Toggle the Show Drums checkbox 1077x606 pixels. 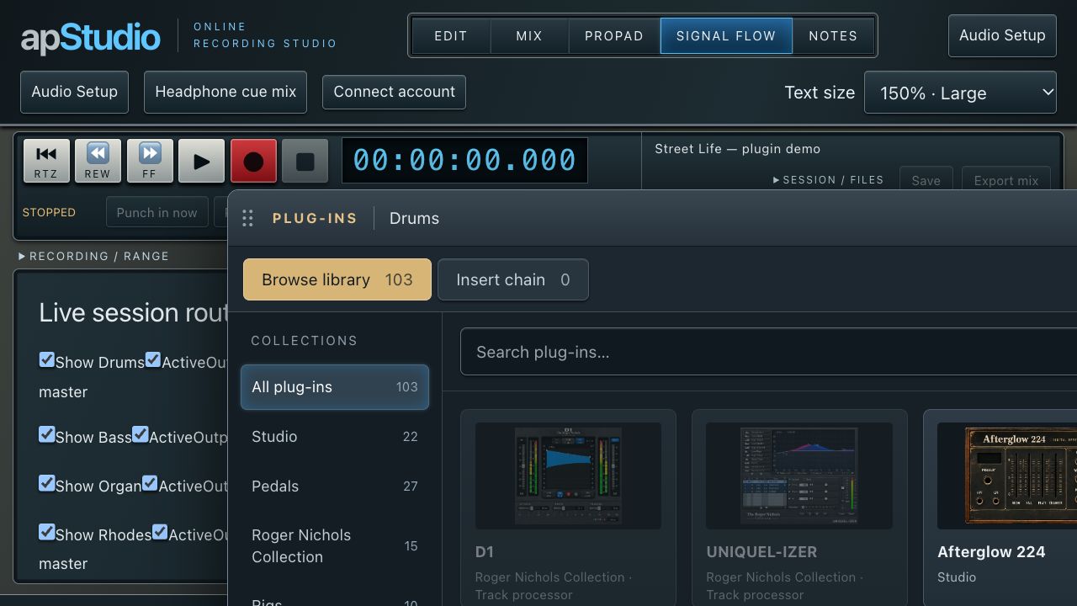click(47, 360)
